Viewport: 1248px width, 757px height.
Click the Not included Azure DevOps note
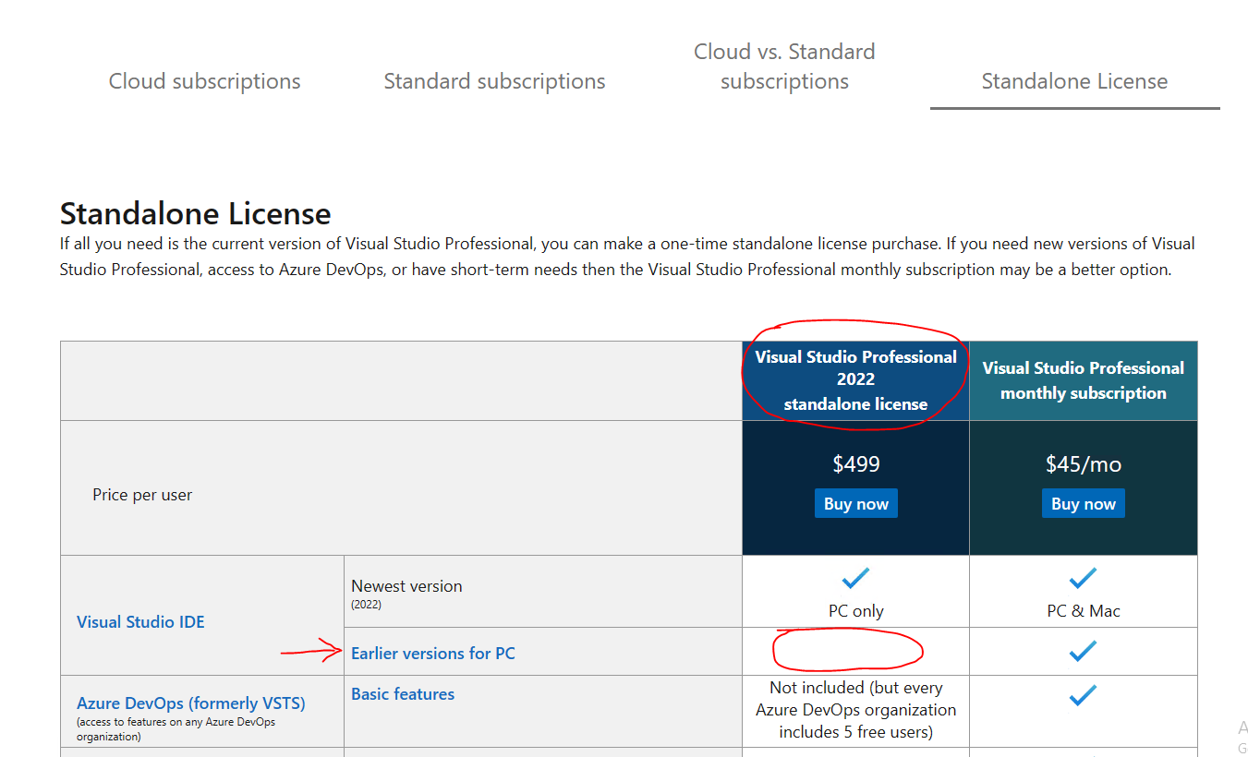tap(856, 710)
